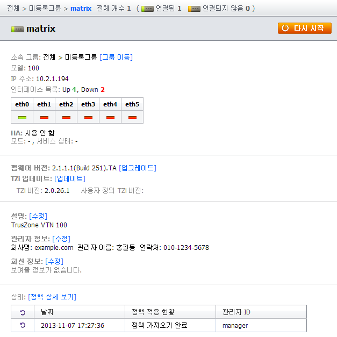
Task: Click refresh icon in 2013-11-07 policy row
Action: pyautogui.click(x=22, y=325)
